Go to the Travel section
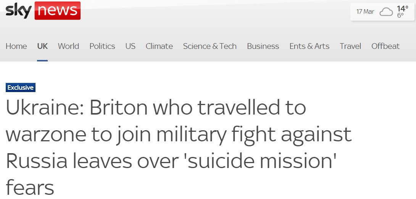 [350, 46]
